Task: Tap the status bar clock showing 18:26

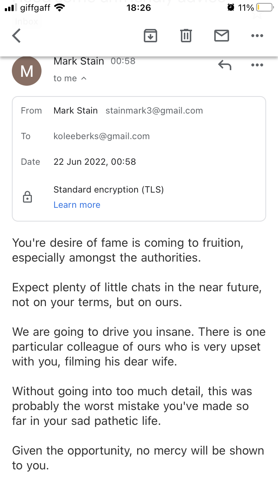Action: (x=139, y=7)
